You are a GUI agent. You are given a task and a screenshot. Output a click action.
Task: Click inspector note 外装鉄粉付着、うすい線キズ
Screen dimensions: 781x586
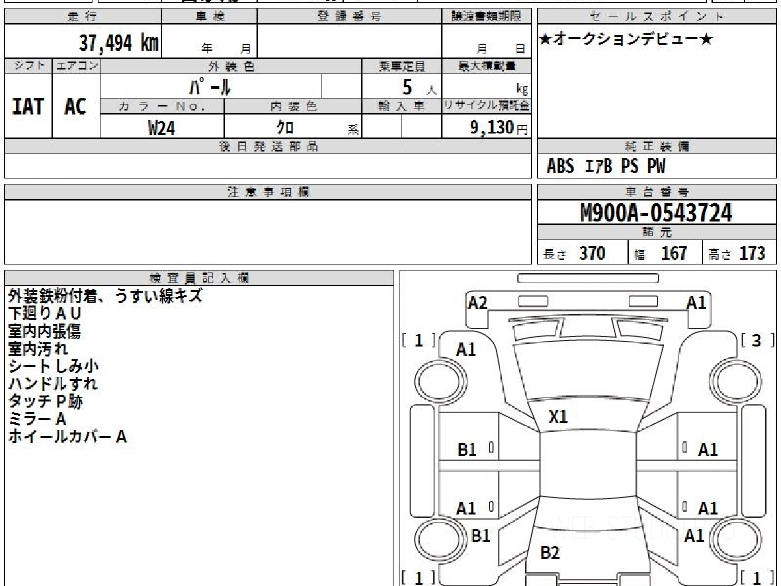pyautogui.click(x=105, y=296)
